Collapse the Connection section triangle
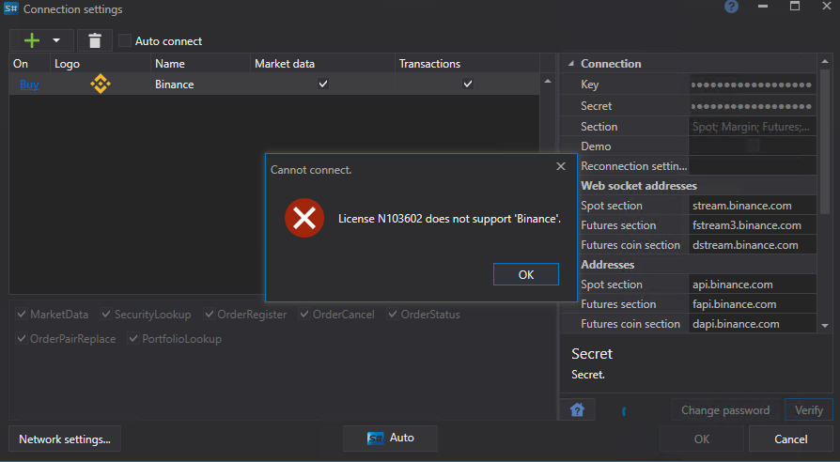The width and height of the screenshot is (840, 462). (x=571, y=64)
